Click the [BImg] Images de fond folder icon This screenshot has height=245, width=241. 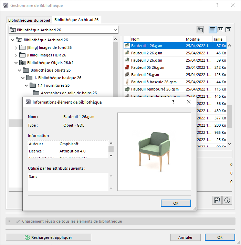click(x=22, y=47)
